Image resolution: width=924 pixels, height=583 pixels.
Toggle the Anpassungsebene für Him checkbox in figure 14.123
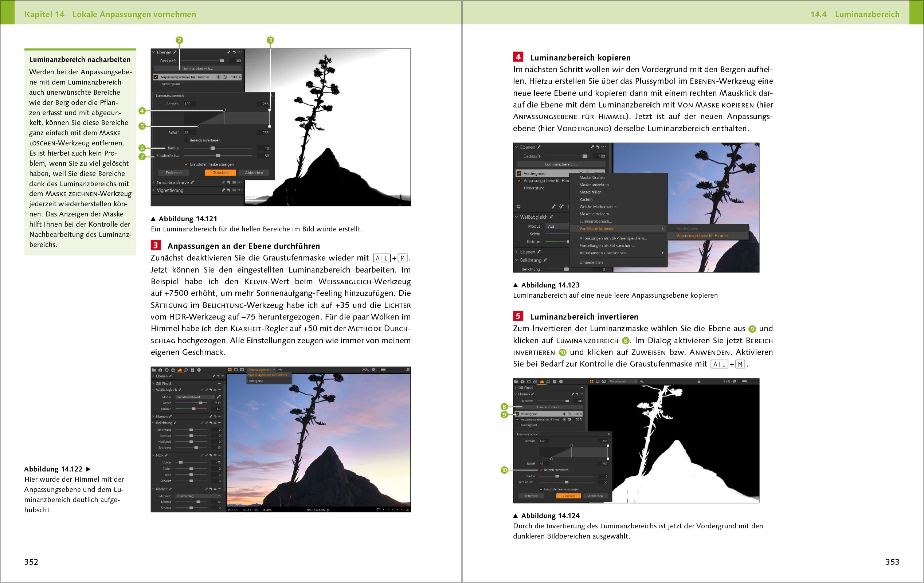click(x=519, y=181)
